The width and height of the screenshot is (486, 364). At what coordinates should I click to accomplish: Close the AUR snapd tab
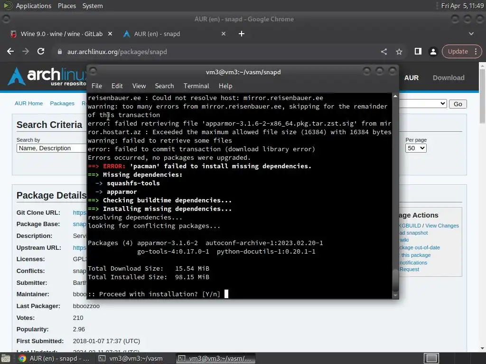(224, 34)
